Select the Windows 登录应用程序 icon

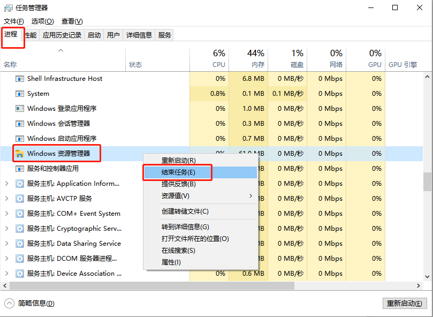pos(20,109)
